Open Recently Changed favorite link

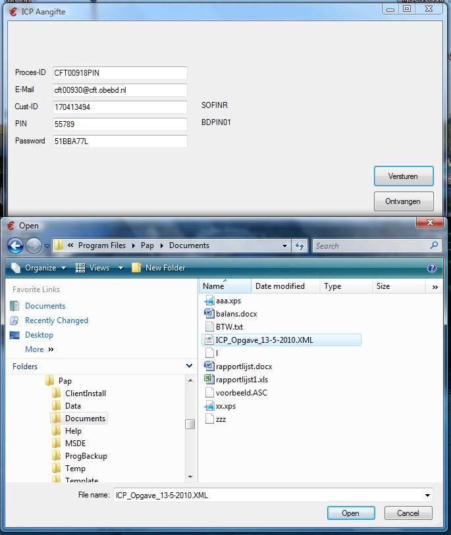tap(56, 320)
